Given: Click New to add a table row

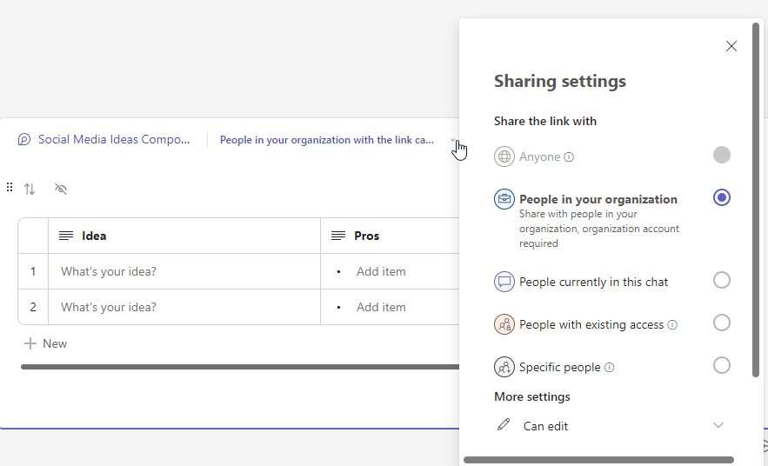Looking at the screenshot, I should pos(46,343).
